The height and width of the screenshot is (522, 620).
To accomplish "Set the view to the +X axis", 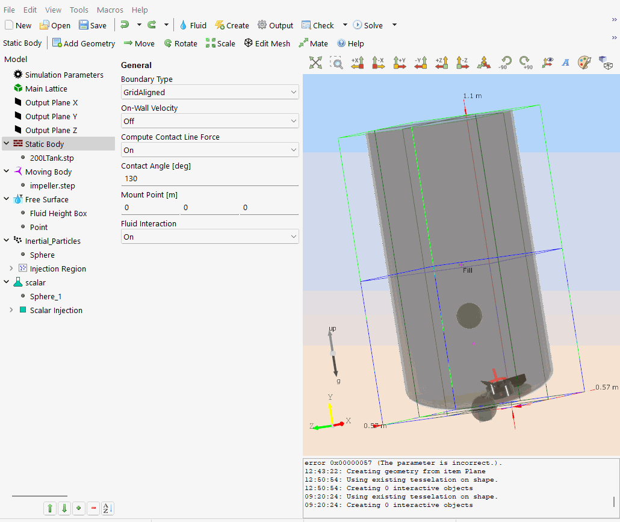I will (x=358, y=63).
